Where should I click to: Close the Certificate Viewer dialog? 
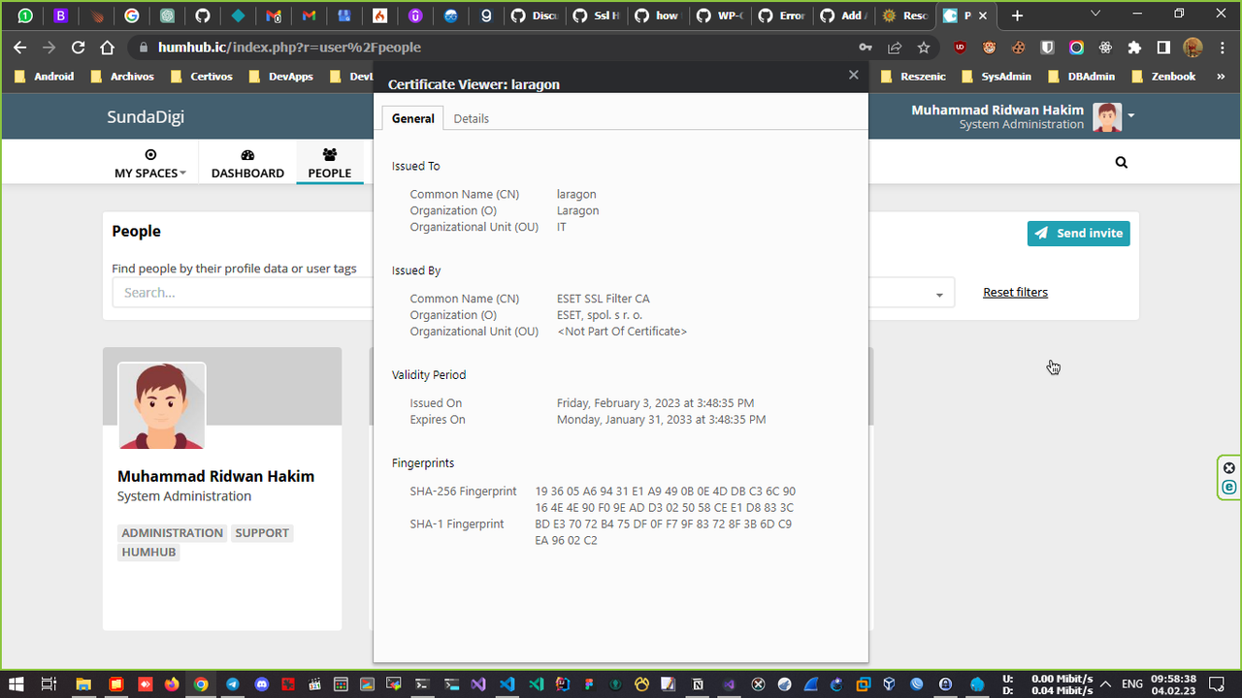853,75
